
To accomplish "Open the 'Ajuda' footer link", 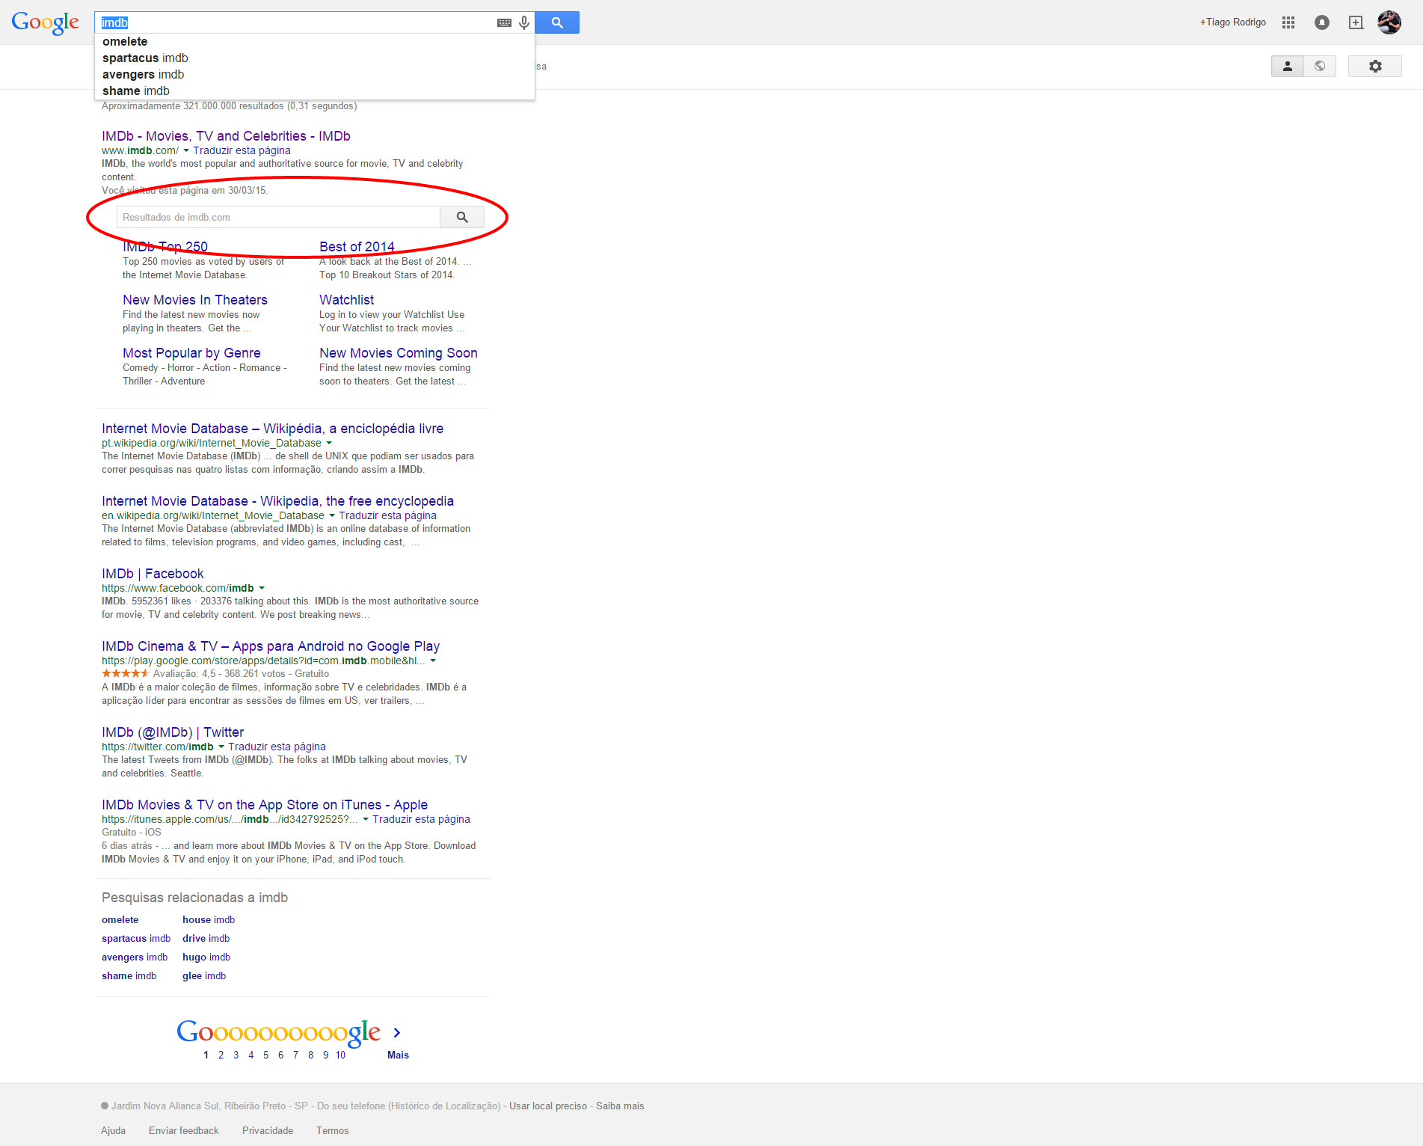I will [x=113, y=1131].
